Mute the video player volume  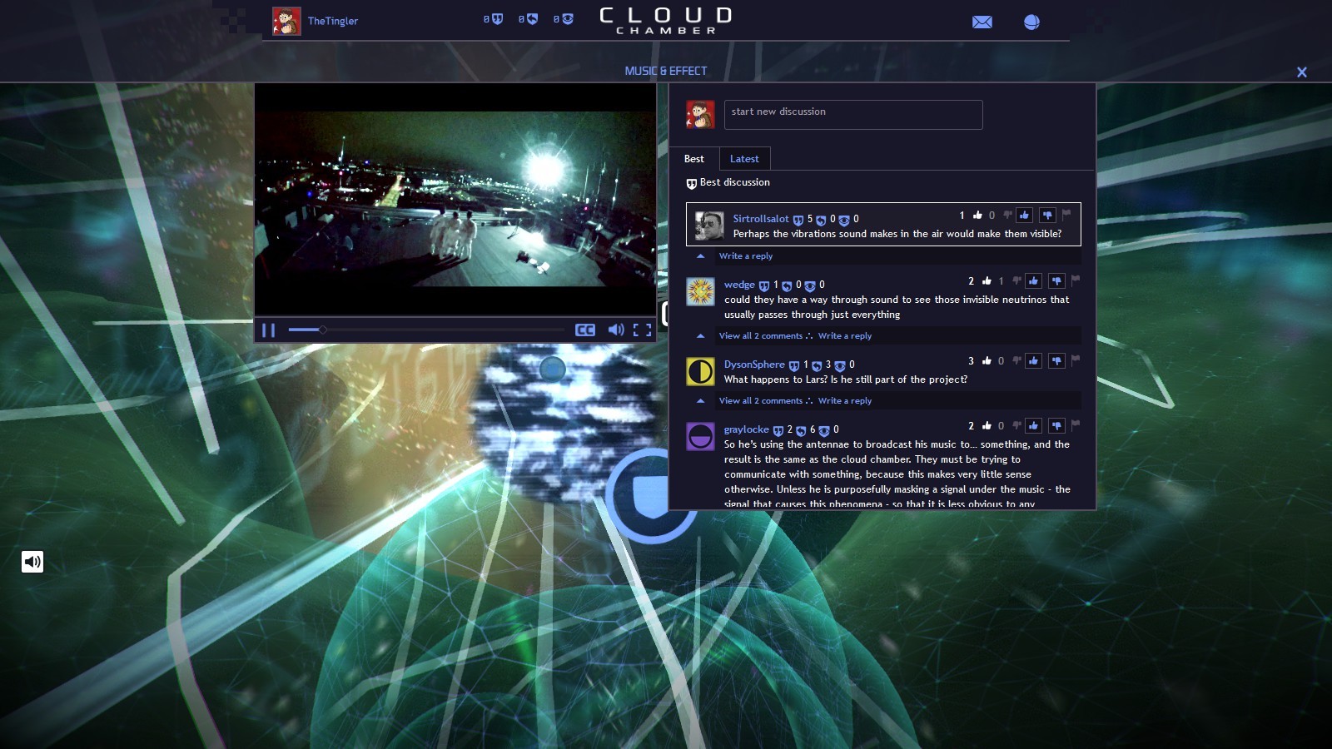616,330
